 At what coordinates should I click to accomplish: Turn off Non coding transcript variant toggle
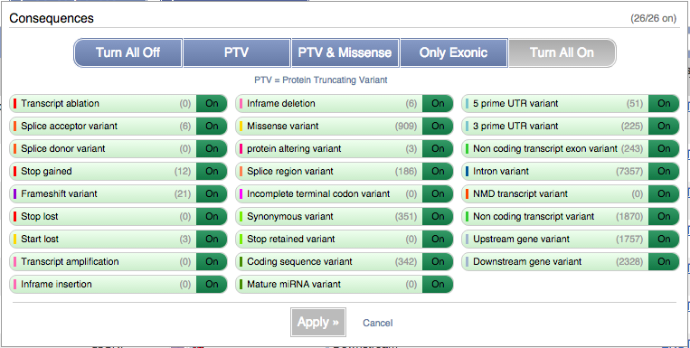(x=664, y=216)
